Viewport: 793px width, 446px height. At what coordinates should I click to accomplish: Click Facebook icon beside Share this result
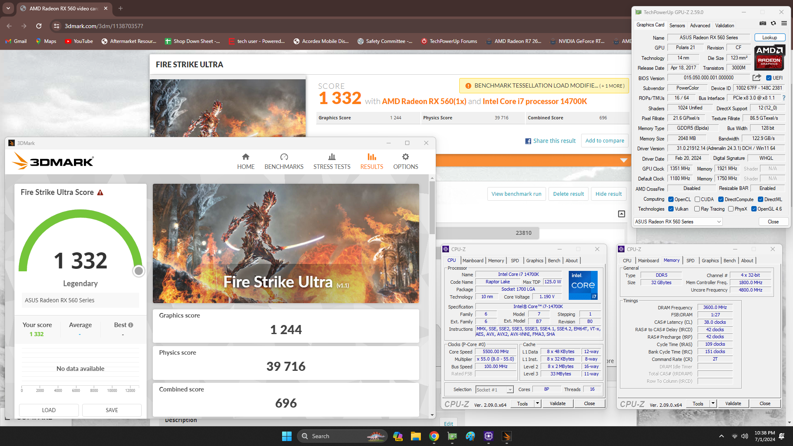click(x=528, y=141)
